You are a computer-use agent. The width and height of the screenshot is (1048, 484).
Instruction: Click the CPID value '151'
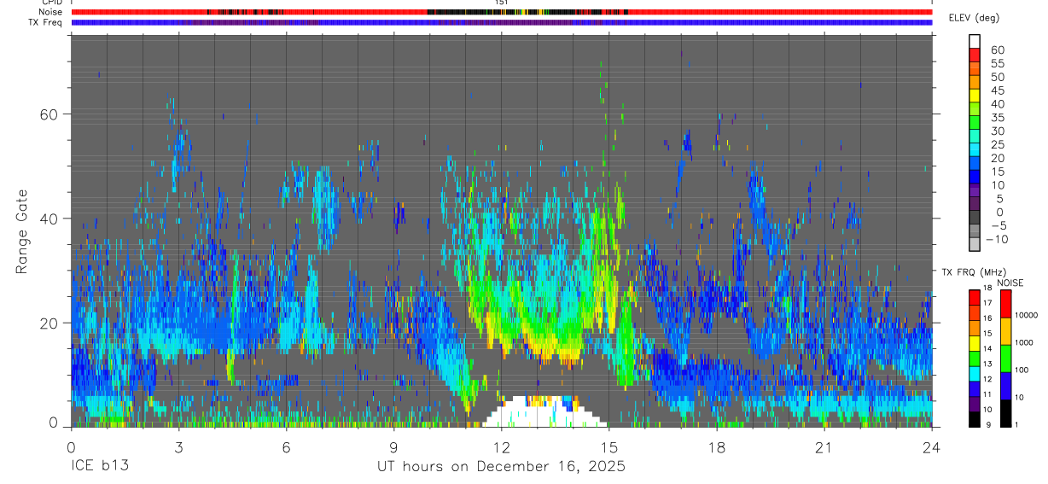click(501, 3)
